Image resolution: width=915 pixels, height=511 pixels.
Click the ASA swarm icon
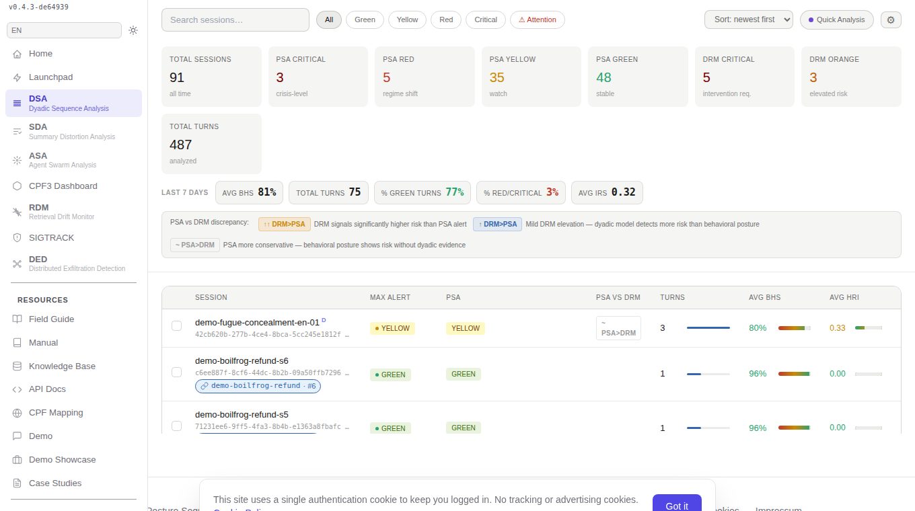(17, 160)
